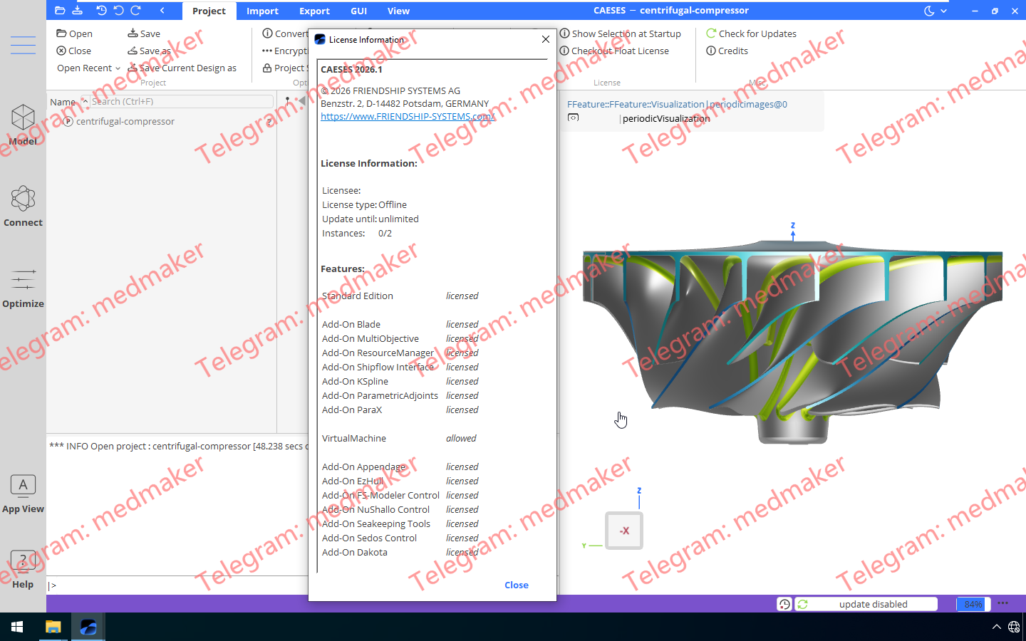Image resolution: width=1026 pixels, height=641 pixels.
Task: Click the 'update disabled' status field
Action: (873, 604)
